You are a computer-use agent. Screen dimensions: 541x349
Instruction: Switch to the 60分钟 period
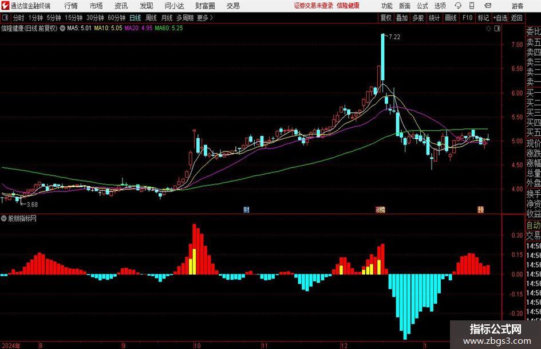[x=117, y=18]
